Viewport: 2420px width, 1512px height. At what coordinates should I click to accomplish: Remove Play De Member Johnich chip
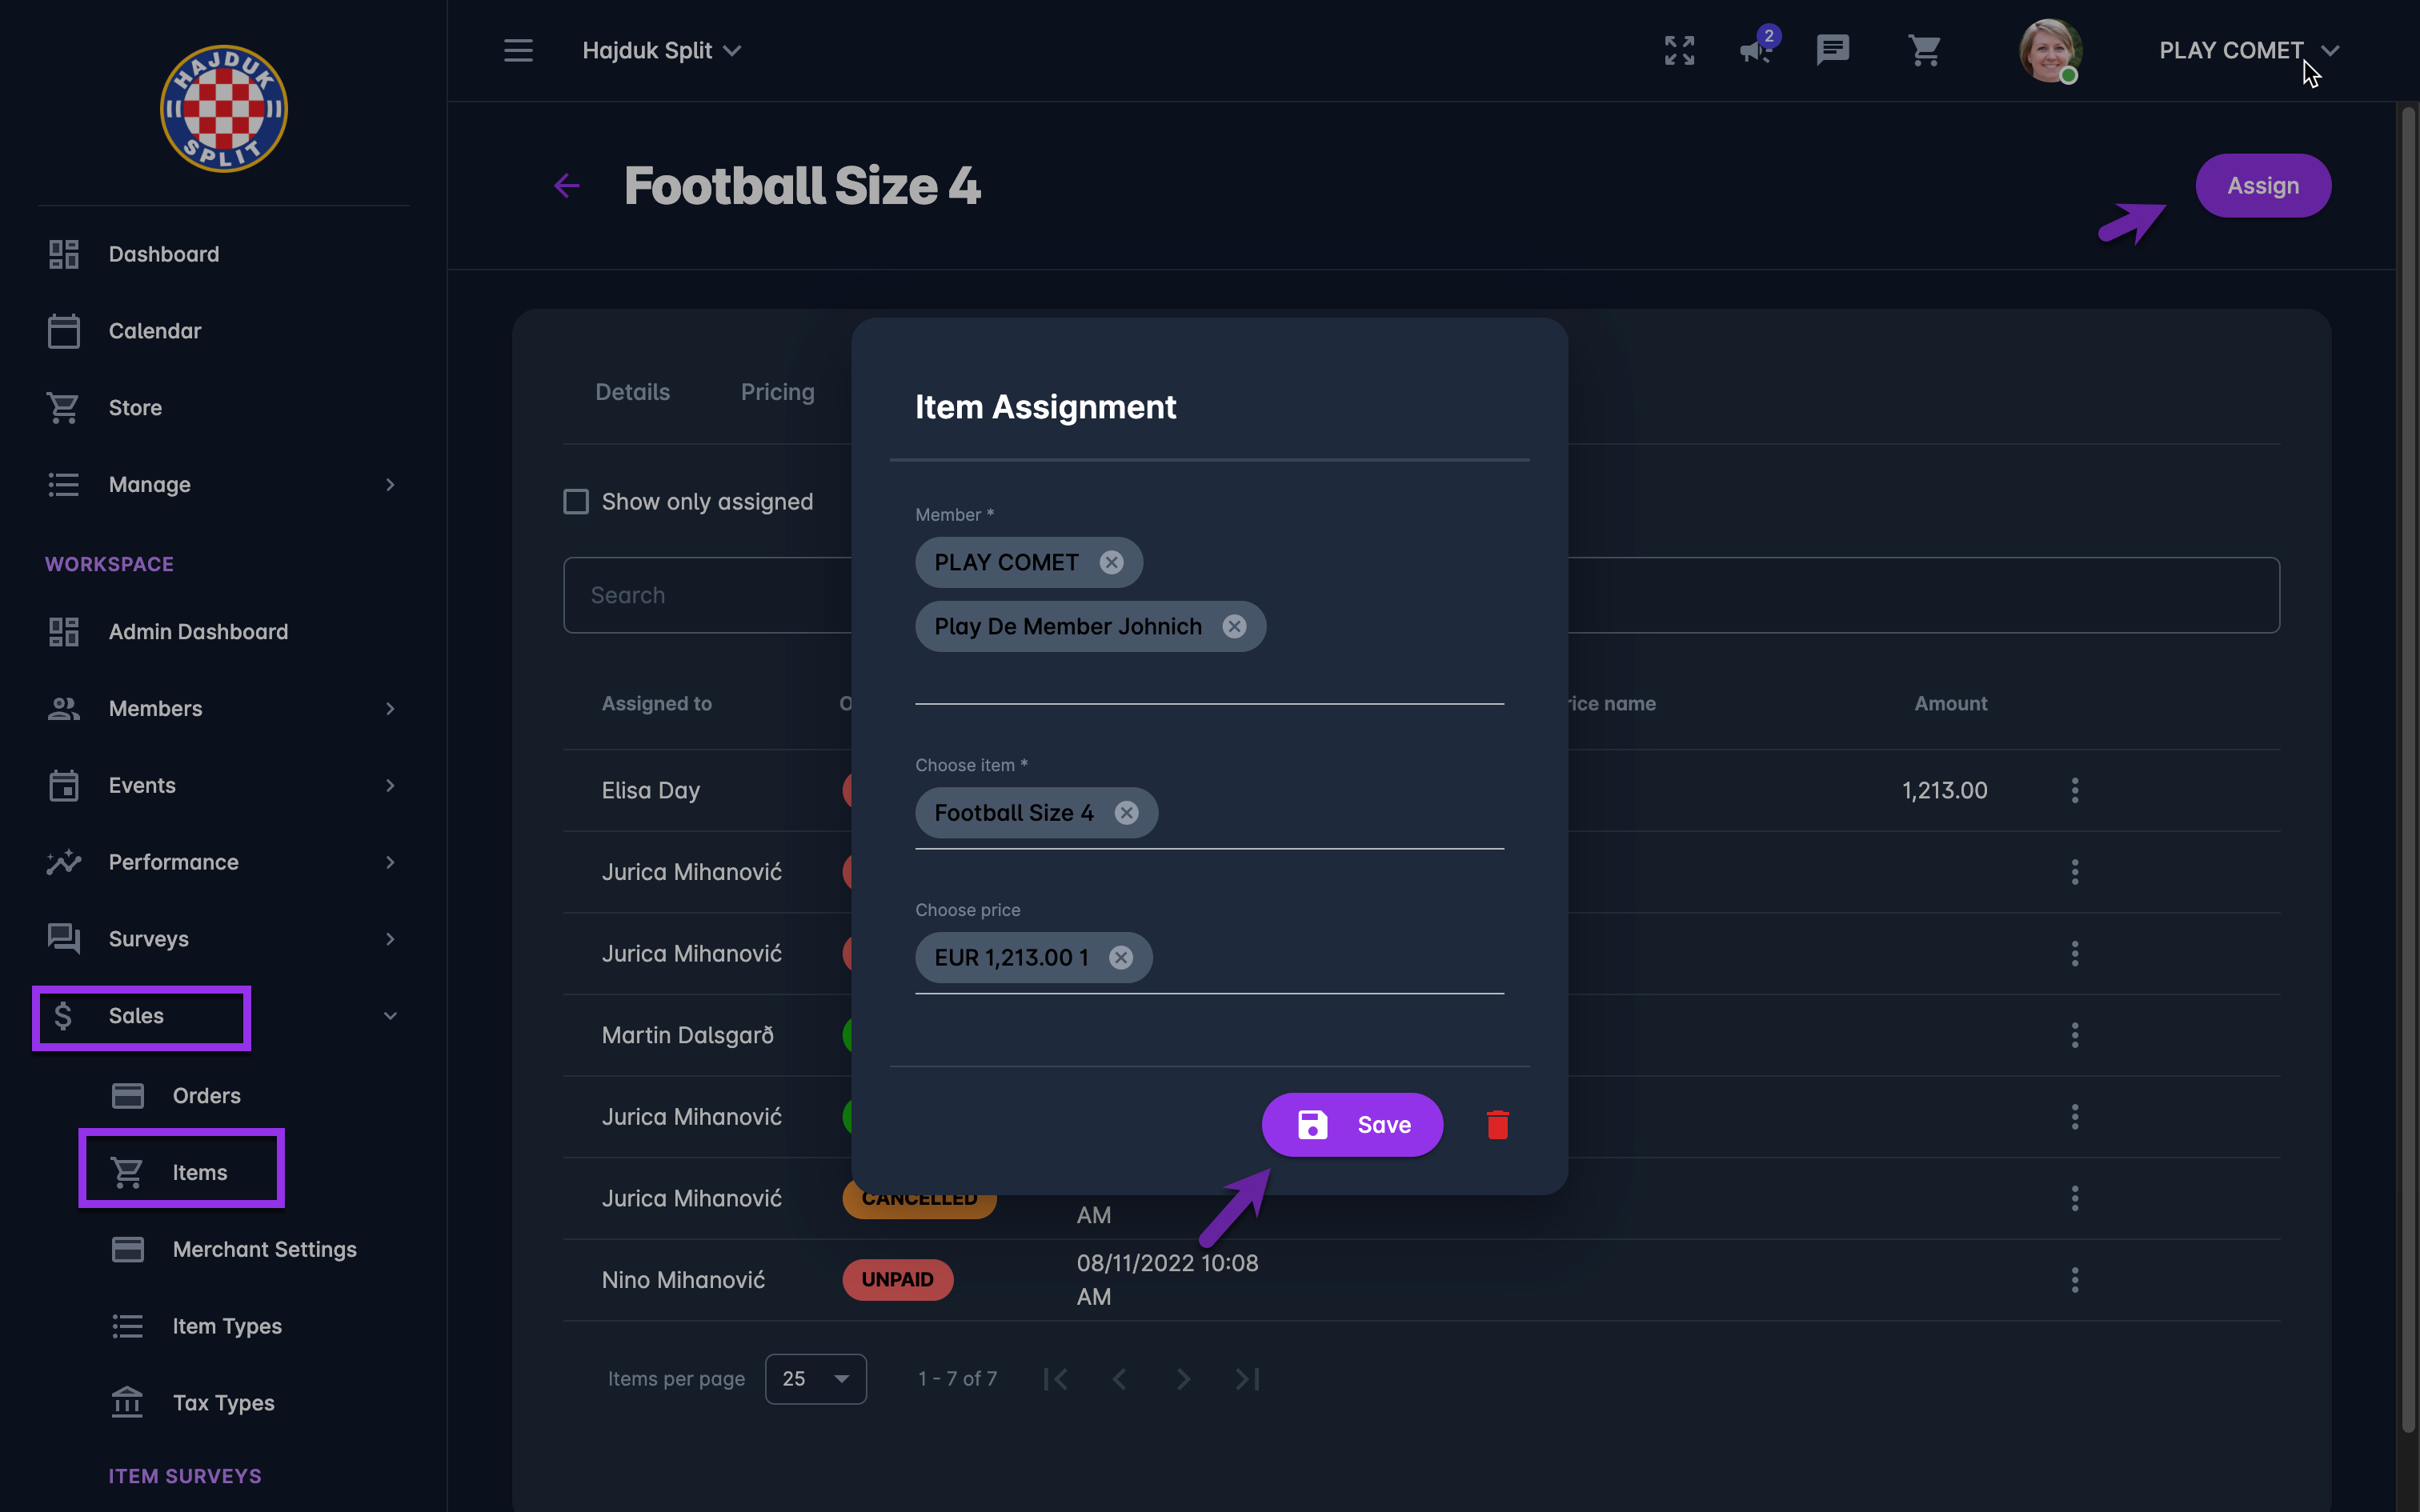click(x=1234, y=626)
